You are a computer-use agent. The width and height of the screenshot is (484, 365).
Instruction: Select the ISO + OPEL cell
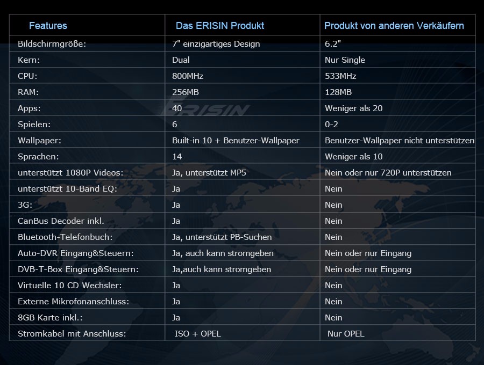(197, 334)
